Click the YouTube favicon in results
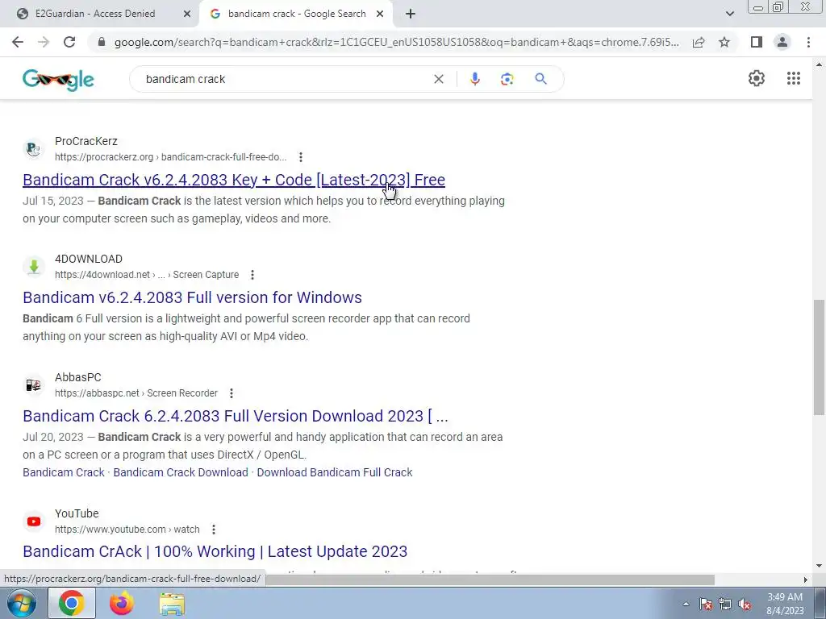826x619 pixels. 34,521
